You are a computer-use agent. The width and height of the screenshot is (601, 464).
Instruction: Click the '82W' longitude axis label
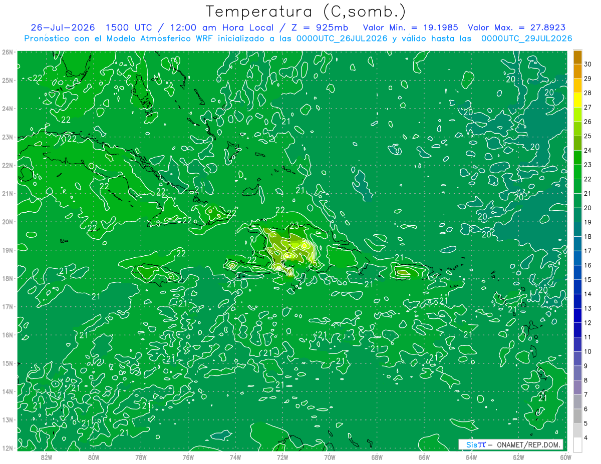click(47, 456)
